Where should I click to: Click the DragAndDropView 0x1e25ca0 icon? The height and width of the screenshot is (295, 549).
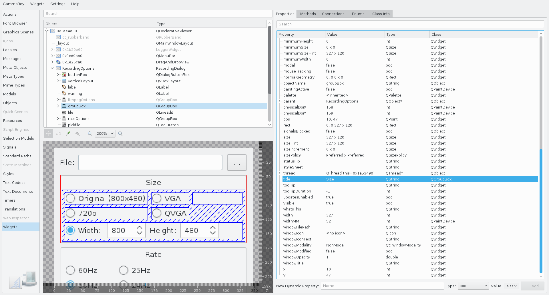coord(58,62)
